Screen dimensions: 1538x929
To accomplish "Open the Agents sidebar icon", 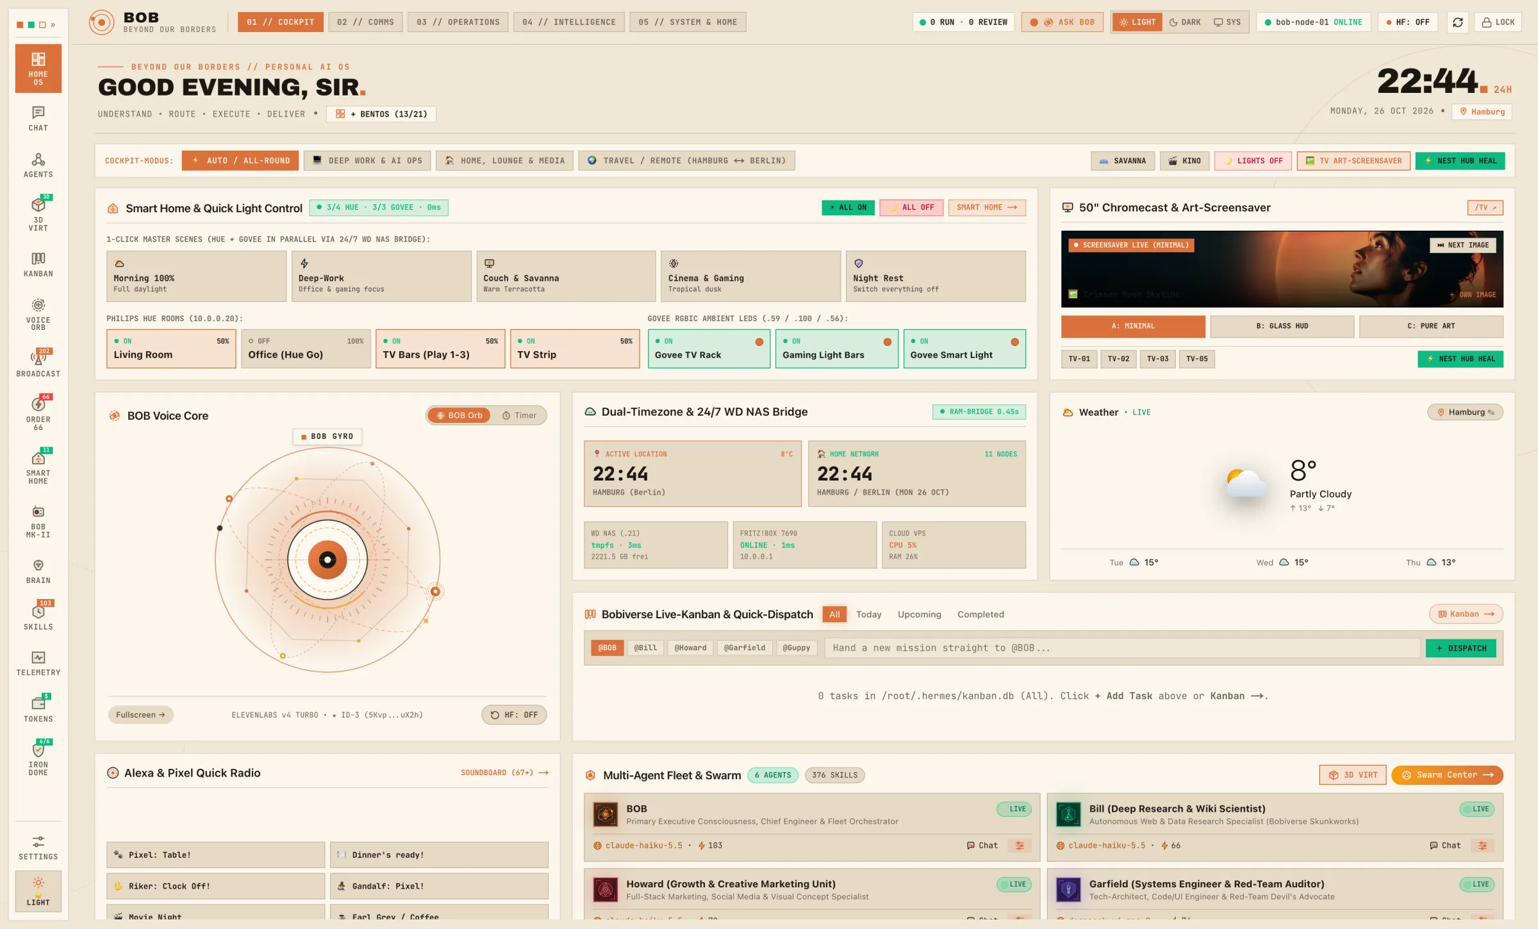I will (38, 165).
